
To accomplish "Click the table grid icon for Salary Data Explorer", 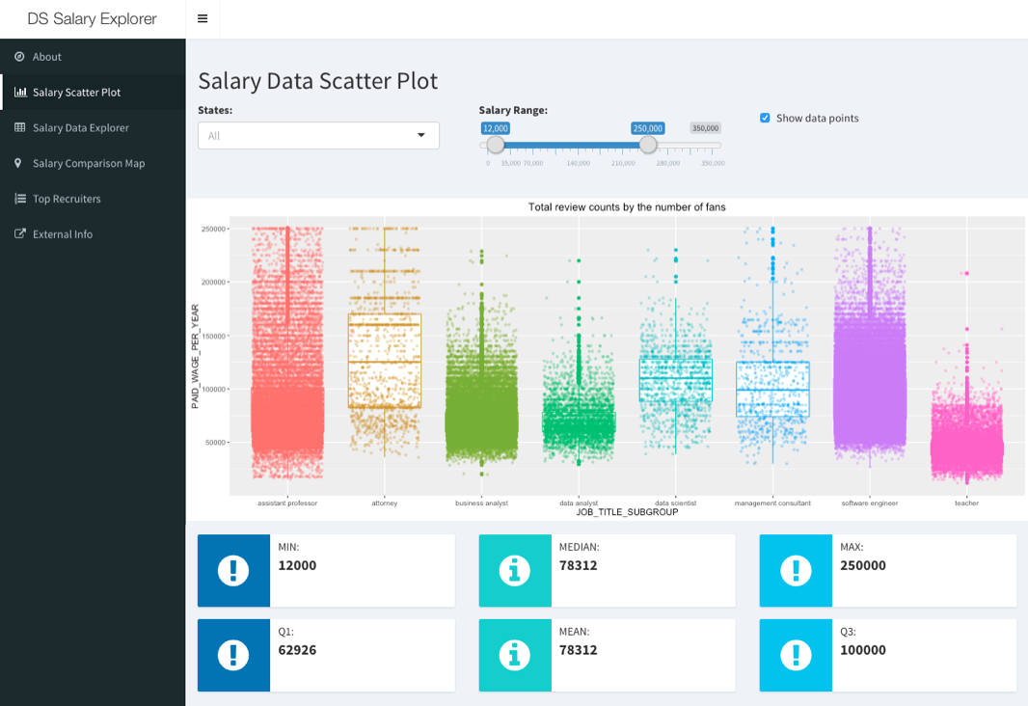I will (20, 127).
